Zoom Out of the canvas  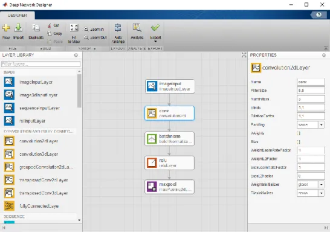tap(95, 37)
